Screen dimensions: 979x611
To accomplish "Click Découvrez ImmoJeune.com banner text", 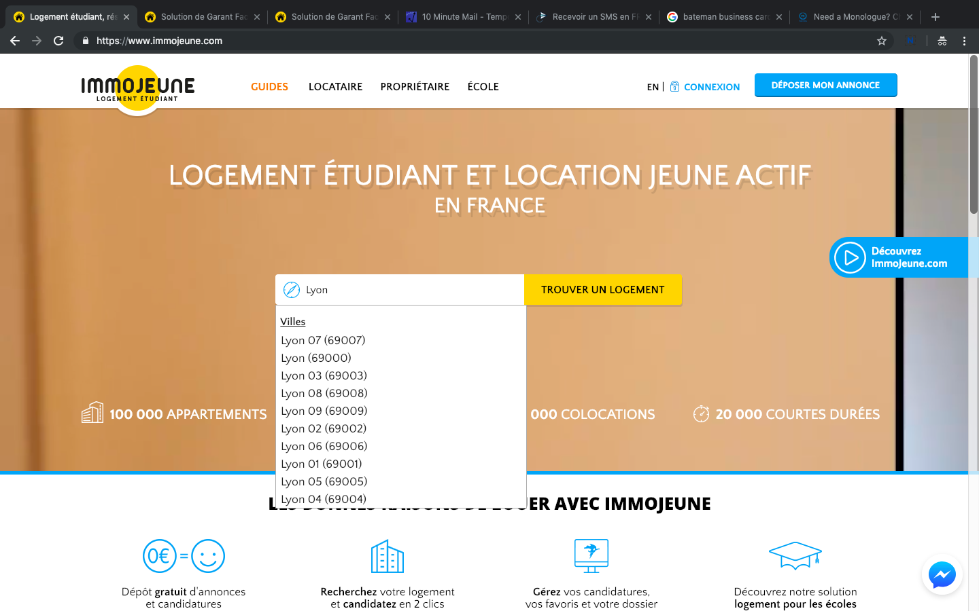I will [x=909, y=257].
